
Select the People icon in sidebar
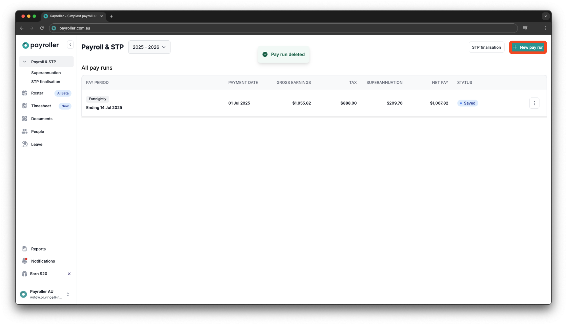[25, 131]
